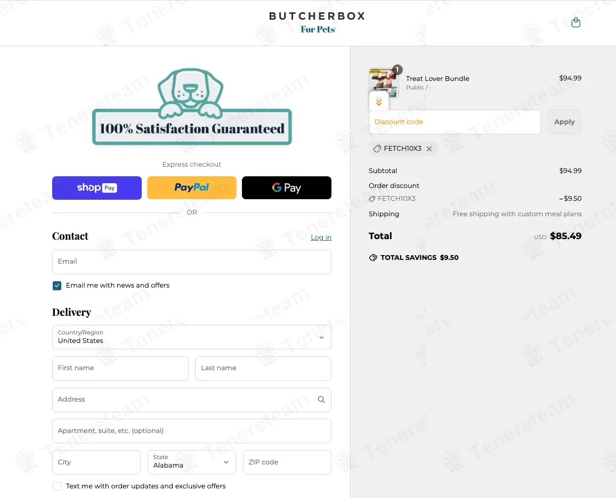
Task: Remove the FETCH10X3 discount code tag
Action: click(x=429, y=149)
